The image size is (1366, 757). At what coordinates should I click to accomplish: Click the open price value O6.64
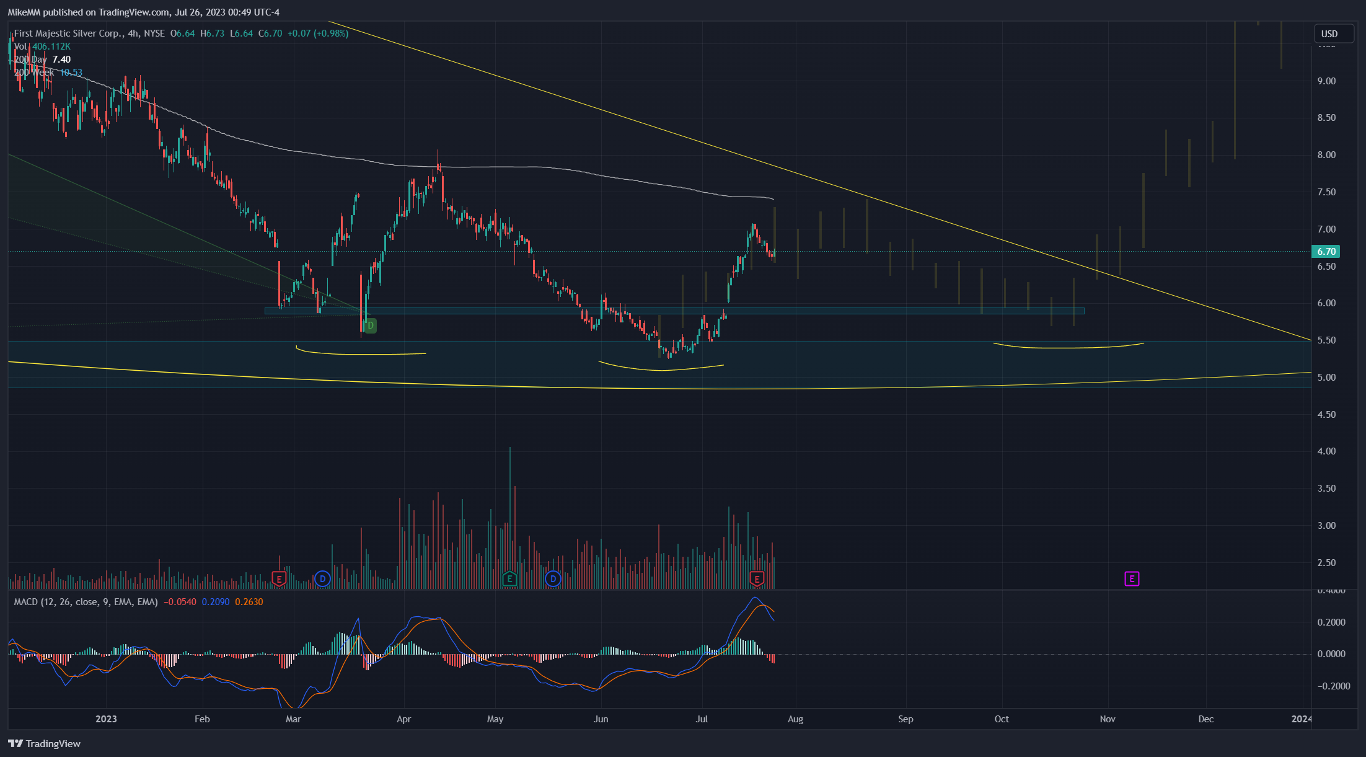pyautogui.click(x=183, y=33)
